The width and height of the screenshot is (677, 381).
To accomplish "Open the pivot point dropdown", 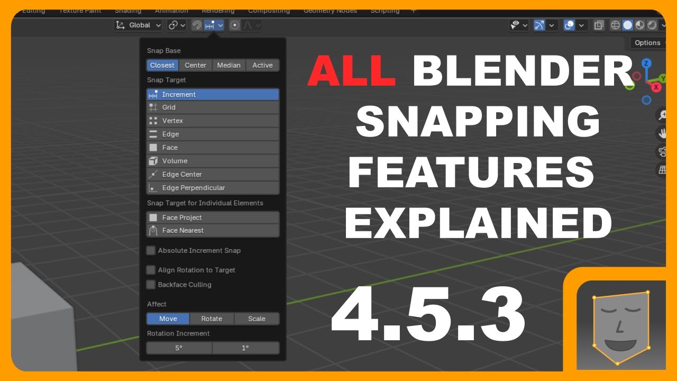I will 177,25.
